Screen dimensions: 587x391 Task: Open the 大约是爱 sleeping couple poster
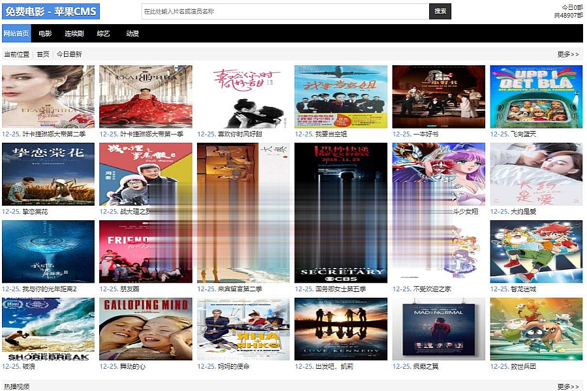pos(537,175)
